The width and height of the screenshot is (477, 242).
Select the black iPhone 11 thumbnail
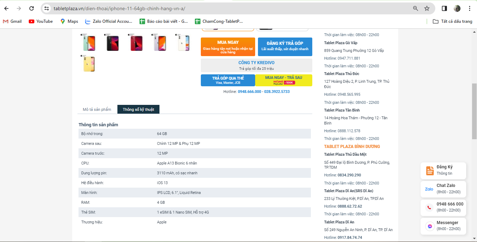pyautogui.click(x=112, y=43)
